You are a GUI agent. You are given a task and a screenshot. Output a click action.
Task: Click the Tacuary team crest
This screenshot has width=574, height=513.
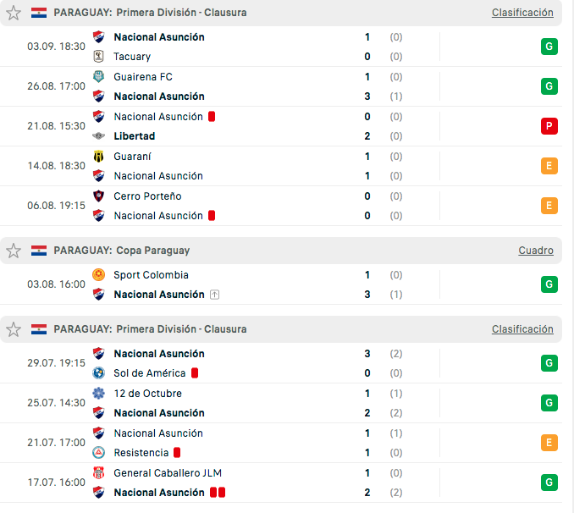tap(98, 57)
